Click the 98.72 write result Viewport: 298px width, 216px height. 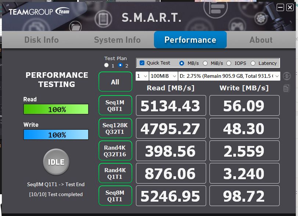pyautogui.click(x=244, y=196)
